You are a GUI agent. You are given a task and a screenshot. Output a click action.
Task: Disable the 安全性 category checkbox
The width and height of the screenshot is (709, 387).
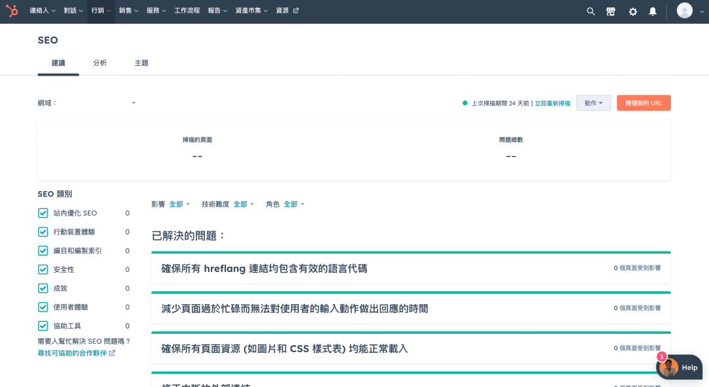pos(43,269)
